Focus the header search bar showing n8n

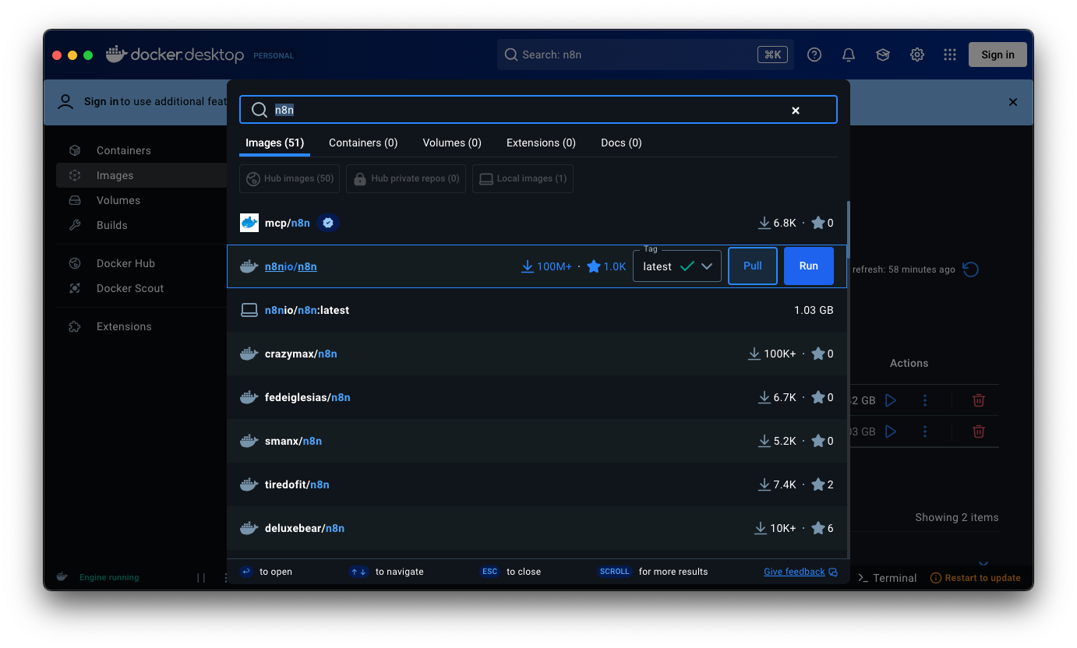645,55
